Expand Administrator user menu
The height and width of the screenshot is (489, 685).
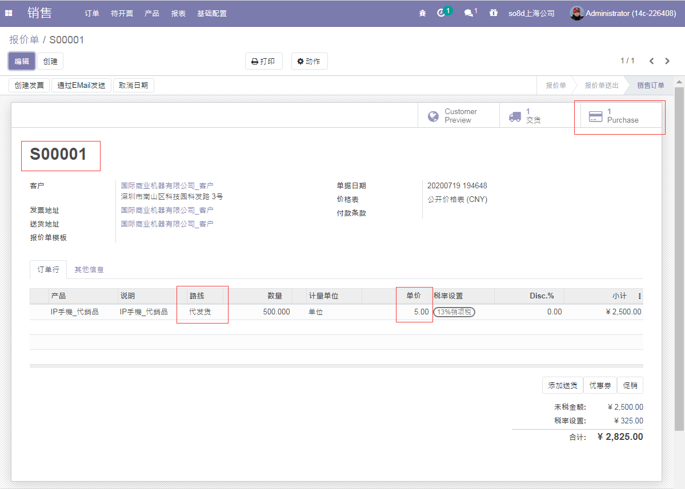[623, 13]
